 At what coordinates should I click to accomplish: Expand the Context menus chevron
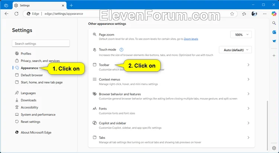248,79
